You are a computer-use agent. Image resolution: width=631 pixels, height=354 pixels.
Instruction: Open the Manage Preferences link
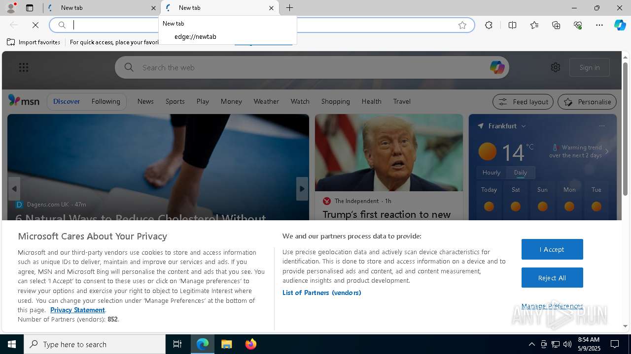tap(552, 306)
